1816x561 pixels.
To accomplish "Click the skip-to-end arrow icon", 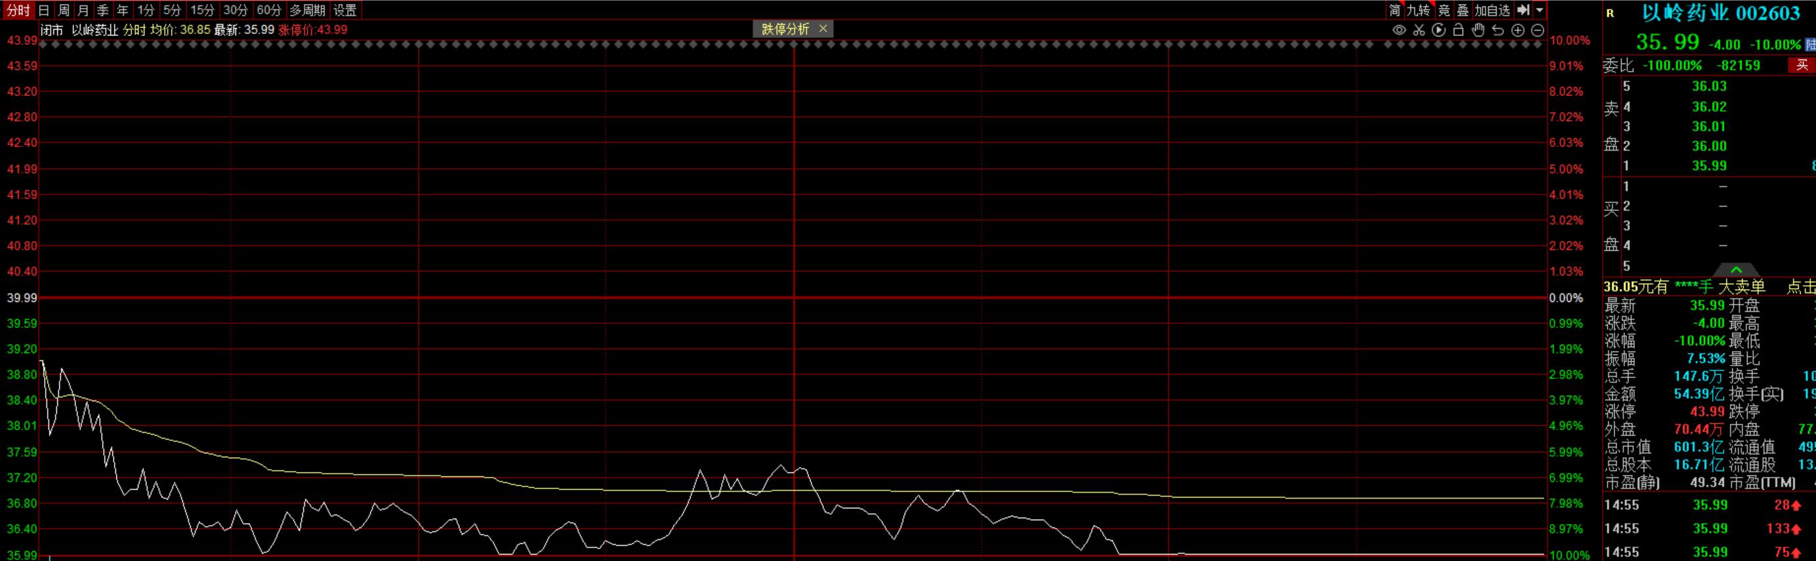I will click(1523, 10).
